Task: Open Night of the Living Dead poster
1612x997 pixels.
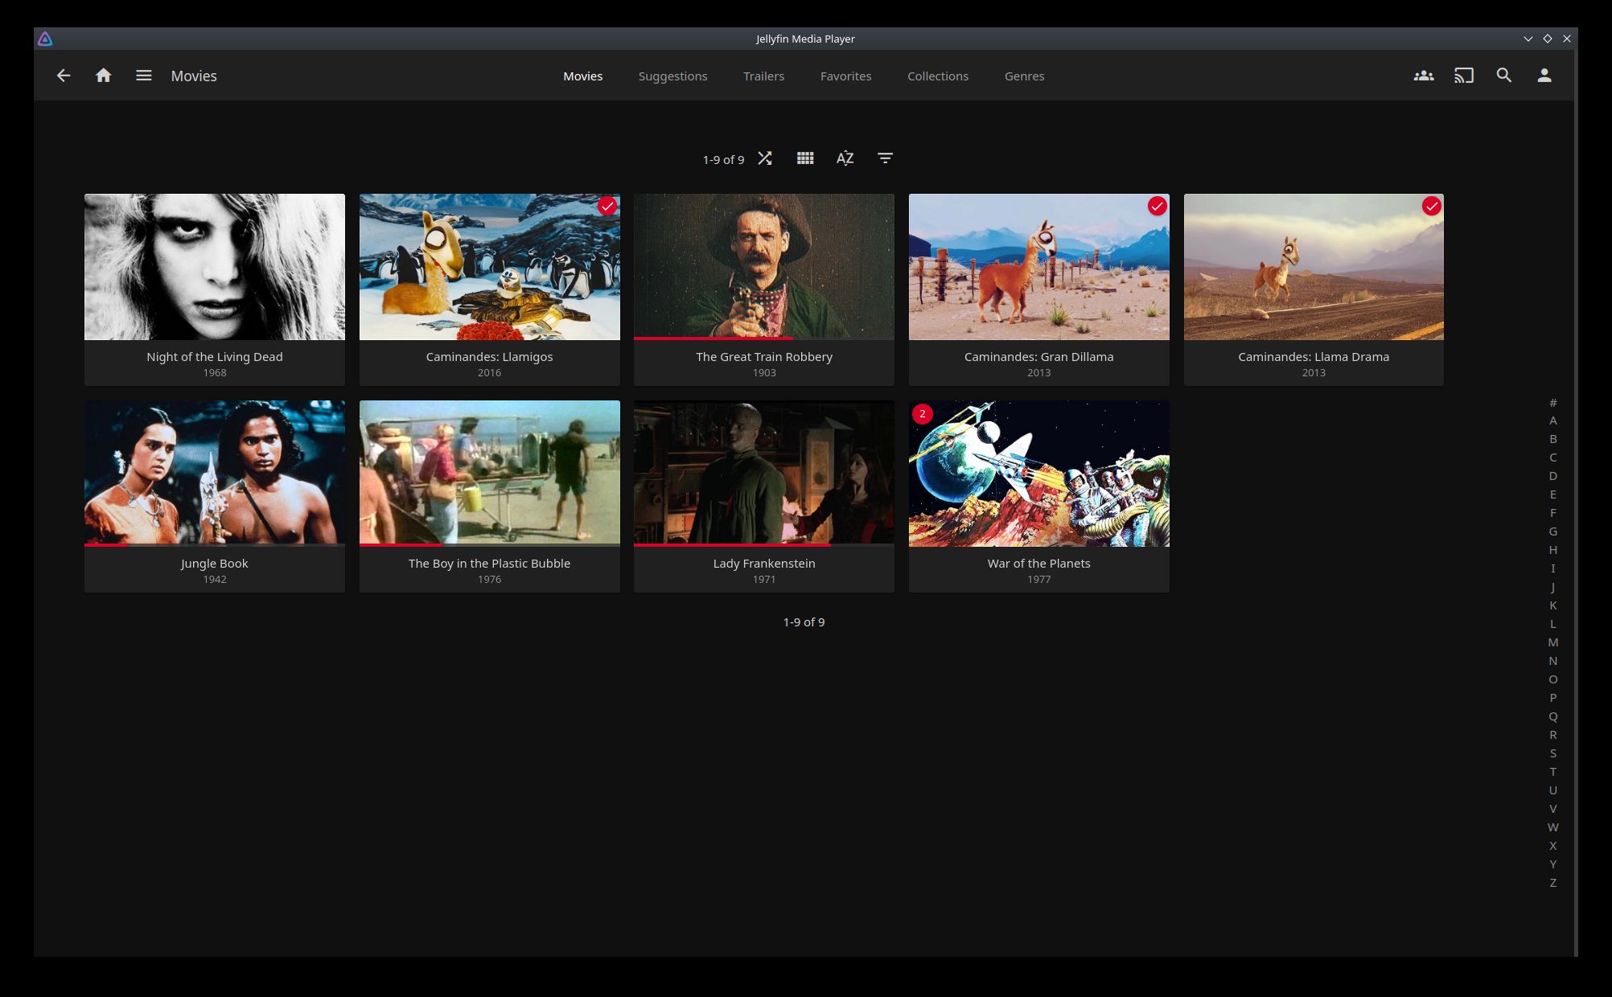Action: [215, 267]
